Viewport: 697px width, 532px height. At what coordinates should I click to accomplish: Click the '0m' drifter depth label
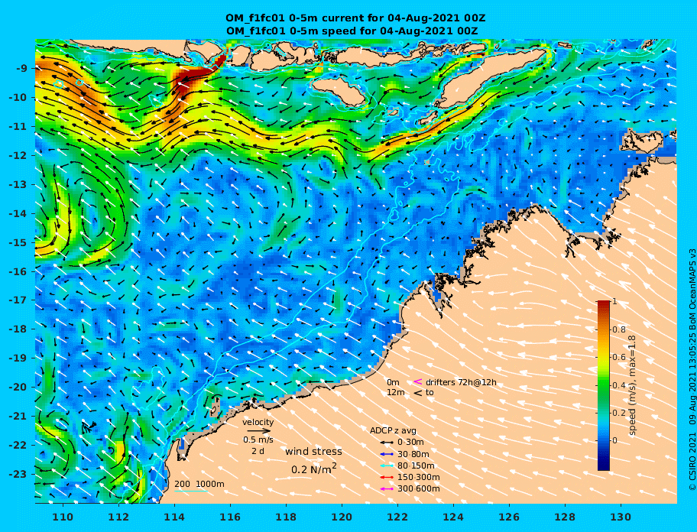click(x=393, y=382)
